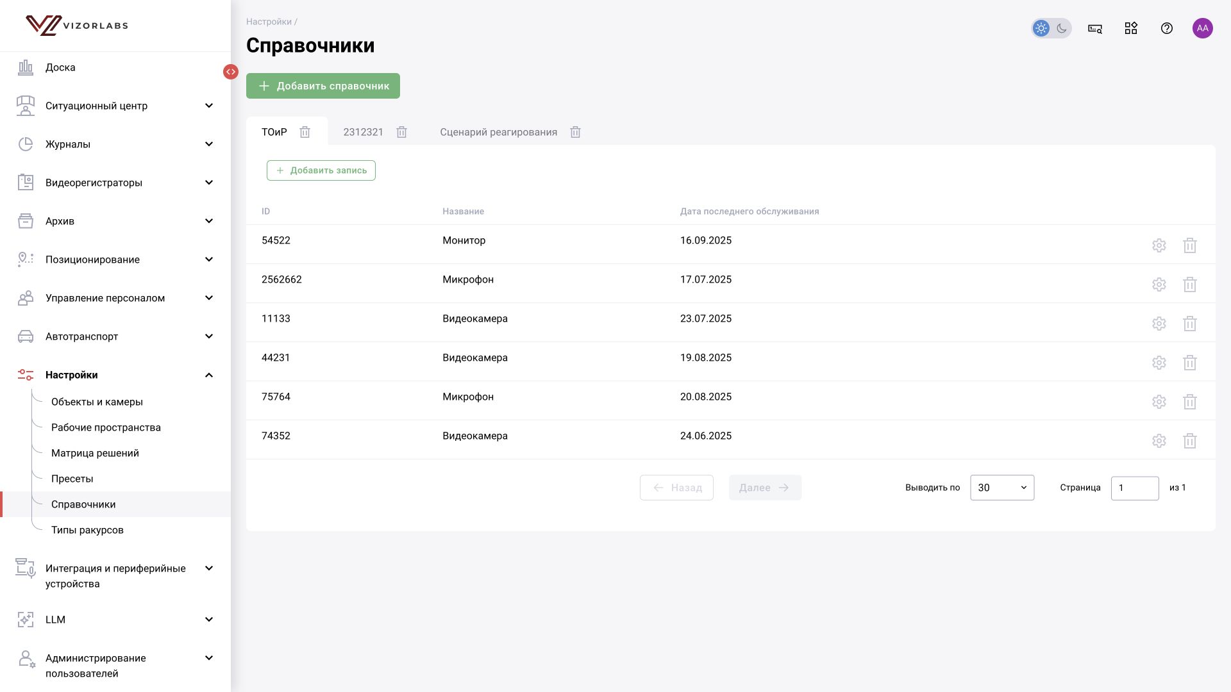The image size is (1231, 692).
Task: Click Добавить справочник button
Action: point(323,86)
